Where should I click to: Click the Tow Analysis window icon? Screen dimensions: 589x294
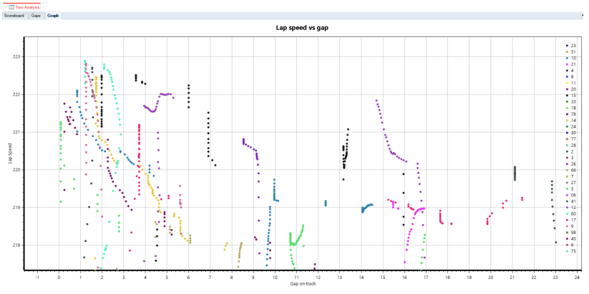coord(11,7)
